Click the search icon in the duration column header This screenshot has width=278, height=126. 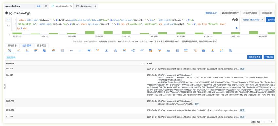144,63
